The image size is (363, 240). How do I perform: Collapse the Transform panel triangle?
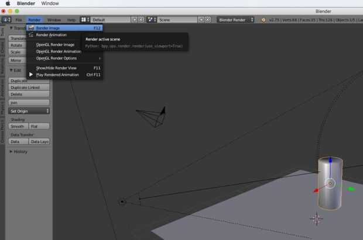pos(11,28)
